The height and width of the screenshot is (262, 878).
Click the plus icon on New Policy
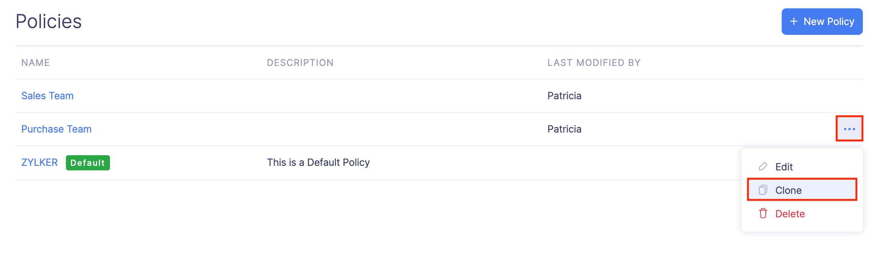click(x=793, y=22)
